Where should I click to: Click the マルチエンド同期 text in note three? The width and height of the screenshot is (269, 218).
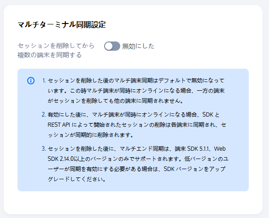click(x=141, y=149)
